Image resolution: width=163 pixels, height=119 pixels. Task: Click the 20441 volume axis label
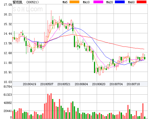8,111
